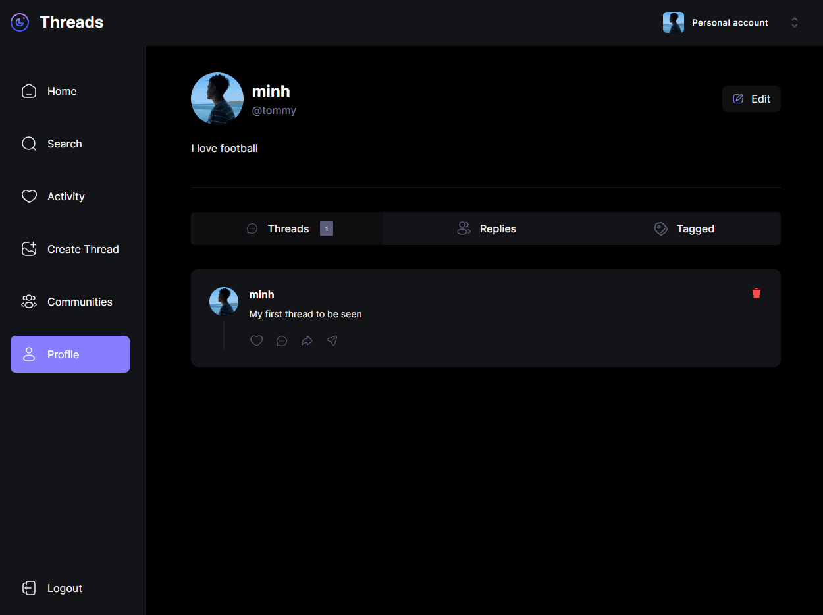Open the Activity section
This screenshot has height=615, width=823.
tap(70, 196)
